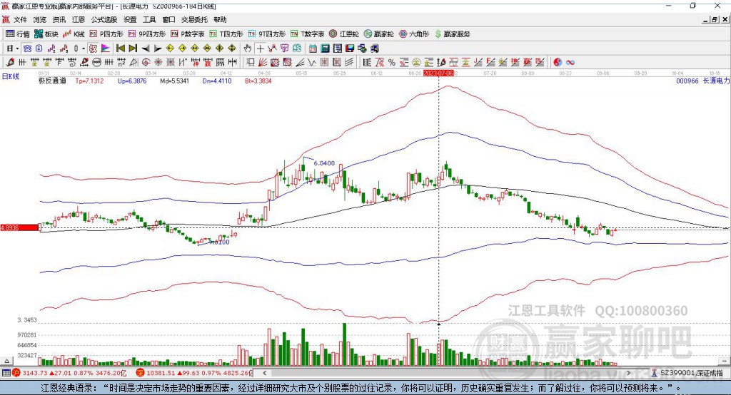The width and height of the screenshot is (731, 395).
Task: Click the 日 period selector button
Action: [9, 48]
